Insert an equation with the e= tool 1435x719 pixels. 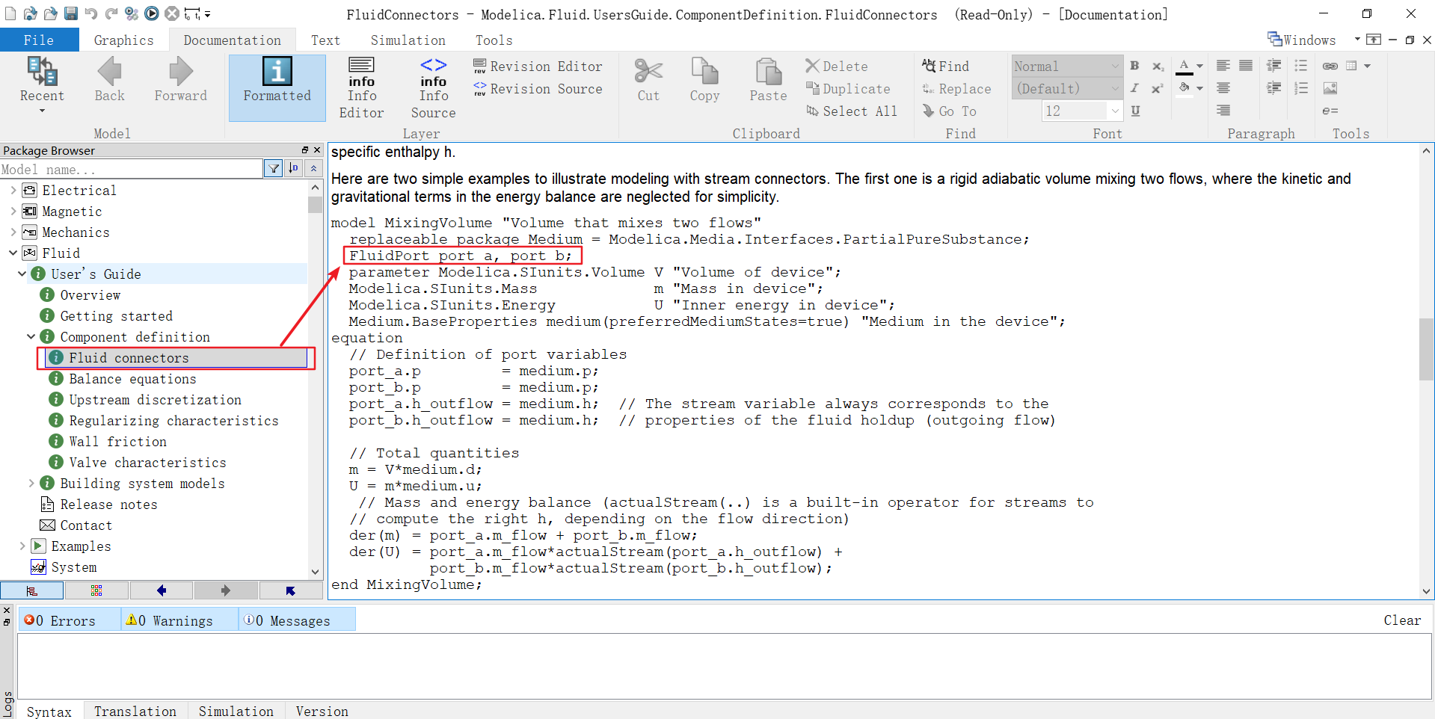(1330, 111)
